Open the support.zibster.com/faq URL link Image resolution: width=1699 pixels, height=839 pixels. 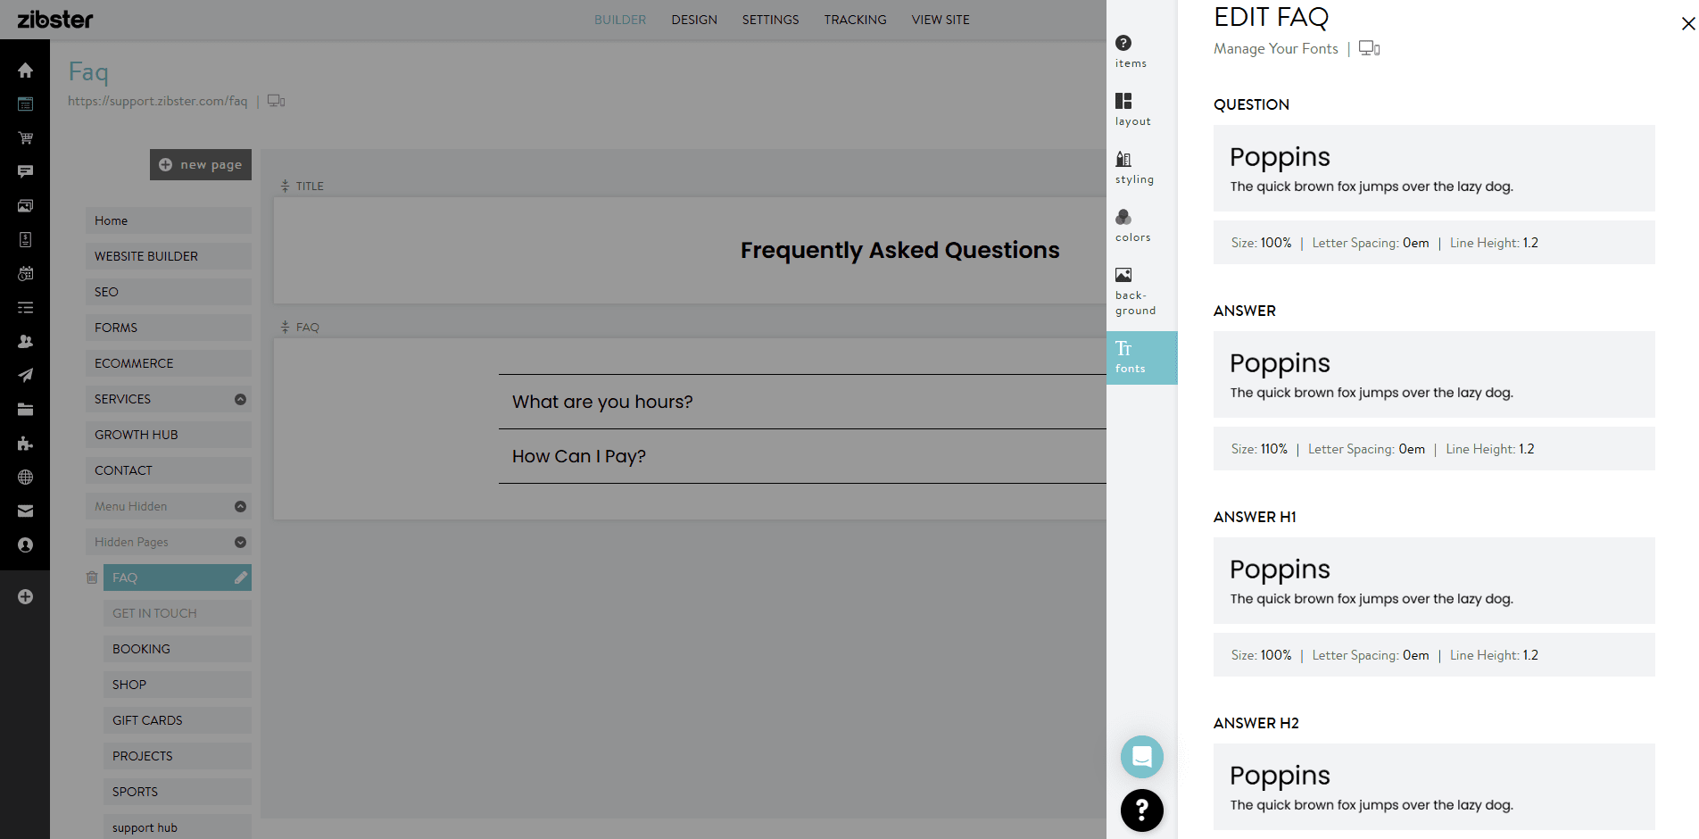[158, 101]
